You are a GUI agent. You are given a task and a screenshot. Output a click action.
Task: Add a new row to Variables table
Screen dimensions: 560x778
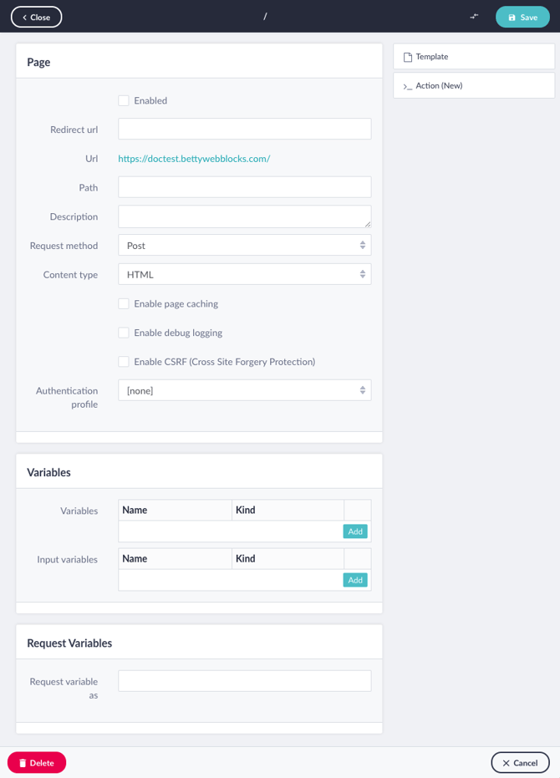pos(355,531)
